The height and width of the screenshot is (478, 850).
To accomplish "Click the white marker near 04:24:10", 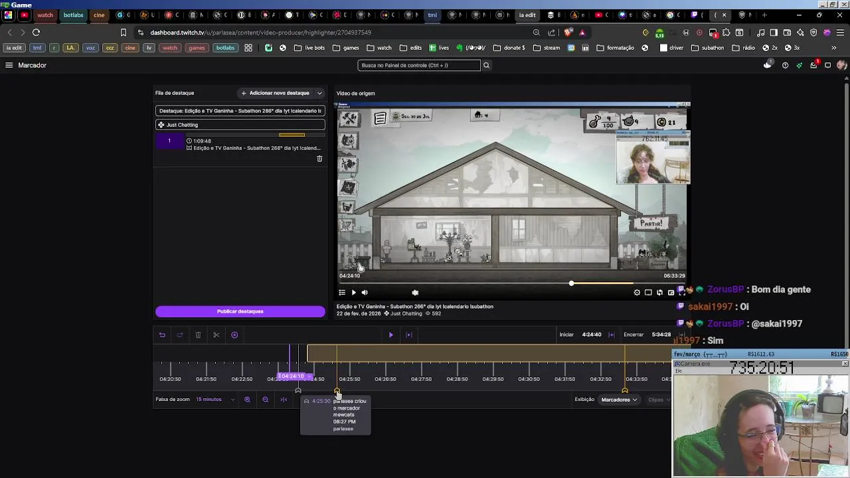I will click(x=298, y=390).
